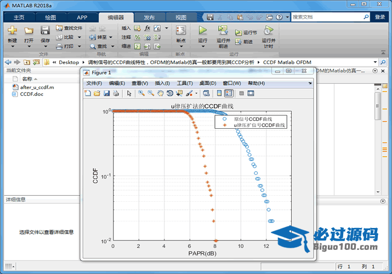
Task: Insert a section break icon
Action: (137, 28)
